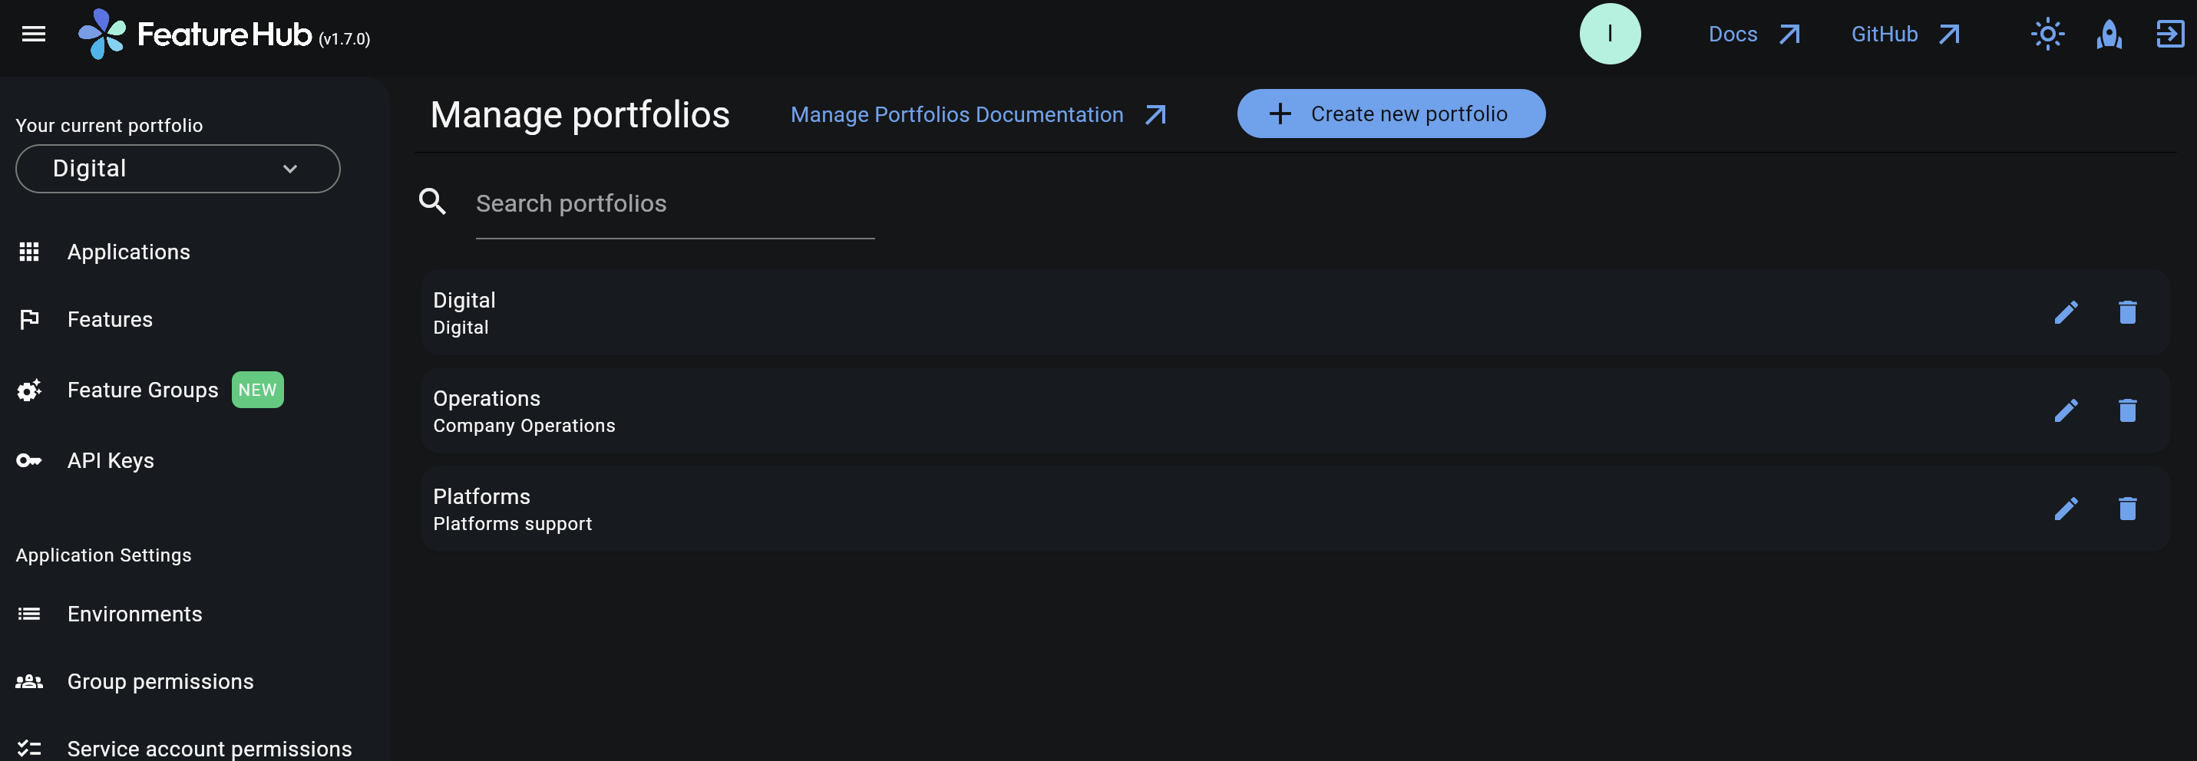Click trash icon for Platforms portfolio

tap(2127, 509)
